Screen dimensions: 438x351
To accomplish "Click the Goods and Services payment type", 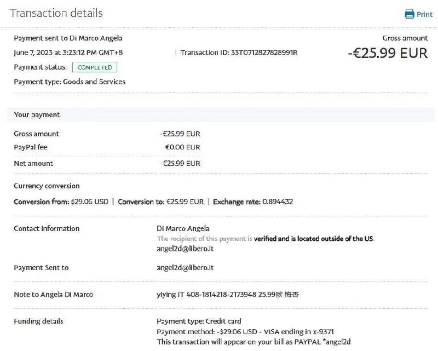I will (94, 82).
